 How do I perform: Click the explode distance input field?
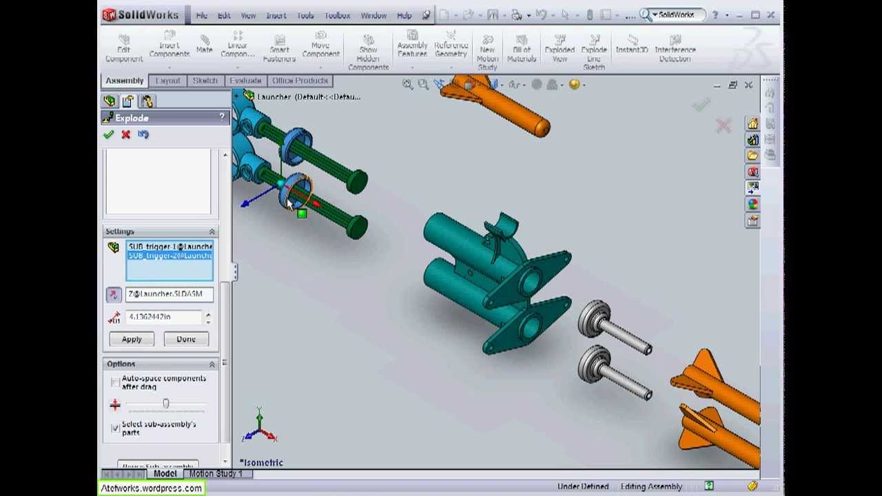(x=165, y=317)
